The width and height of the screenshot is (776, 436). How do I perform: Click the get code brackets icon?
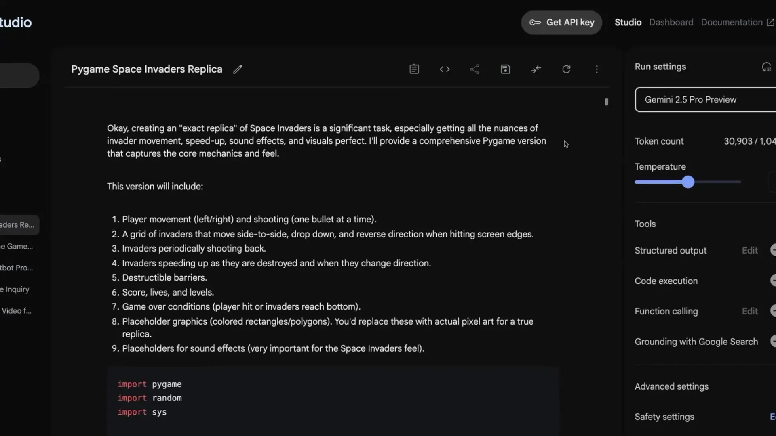(445, 69)
